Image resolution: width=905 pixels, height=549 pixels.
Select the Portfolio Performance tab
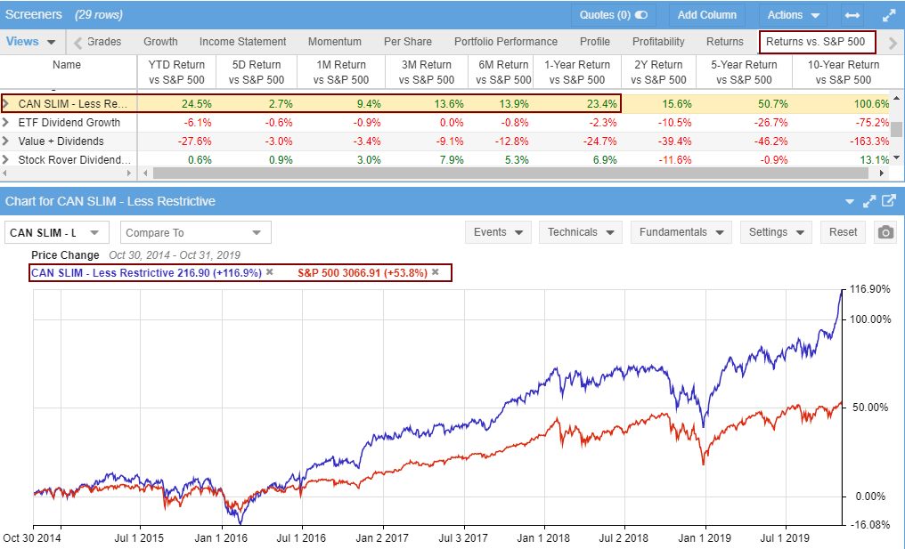(506, 41)
